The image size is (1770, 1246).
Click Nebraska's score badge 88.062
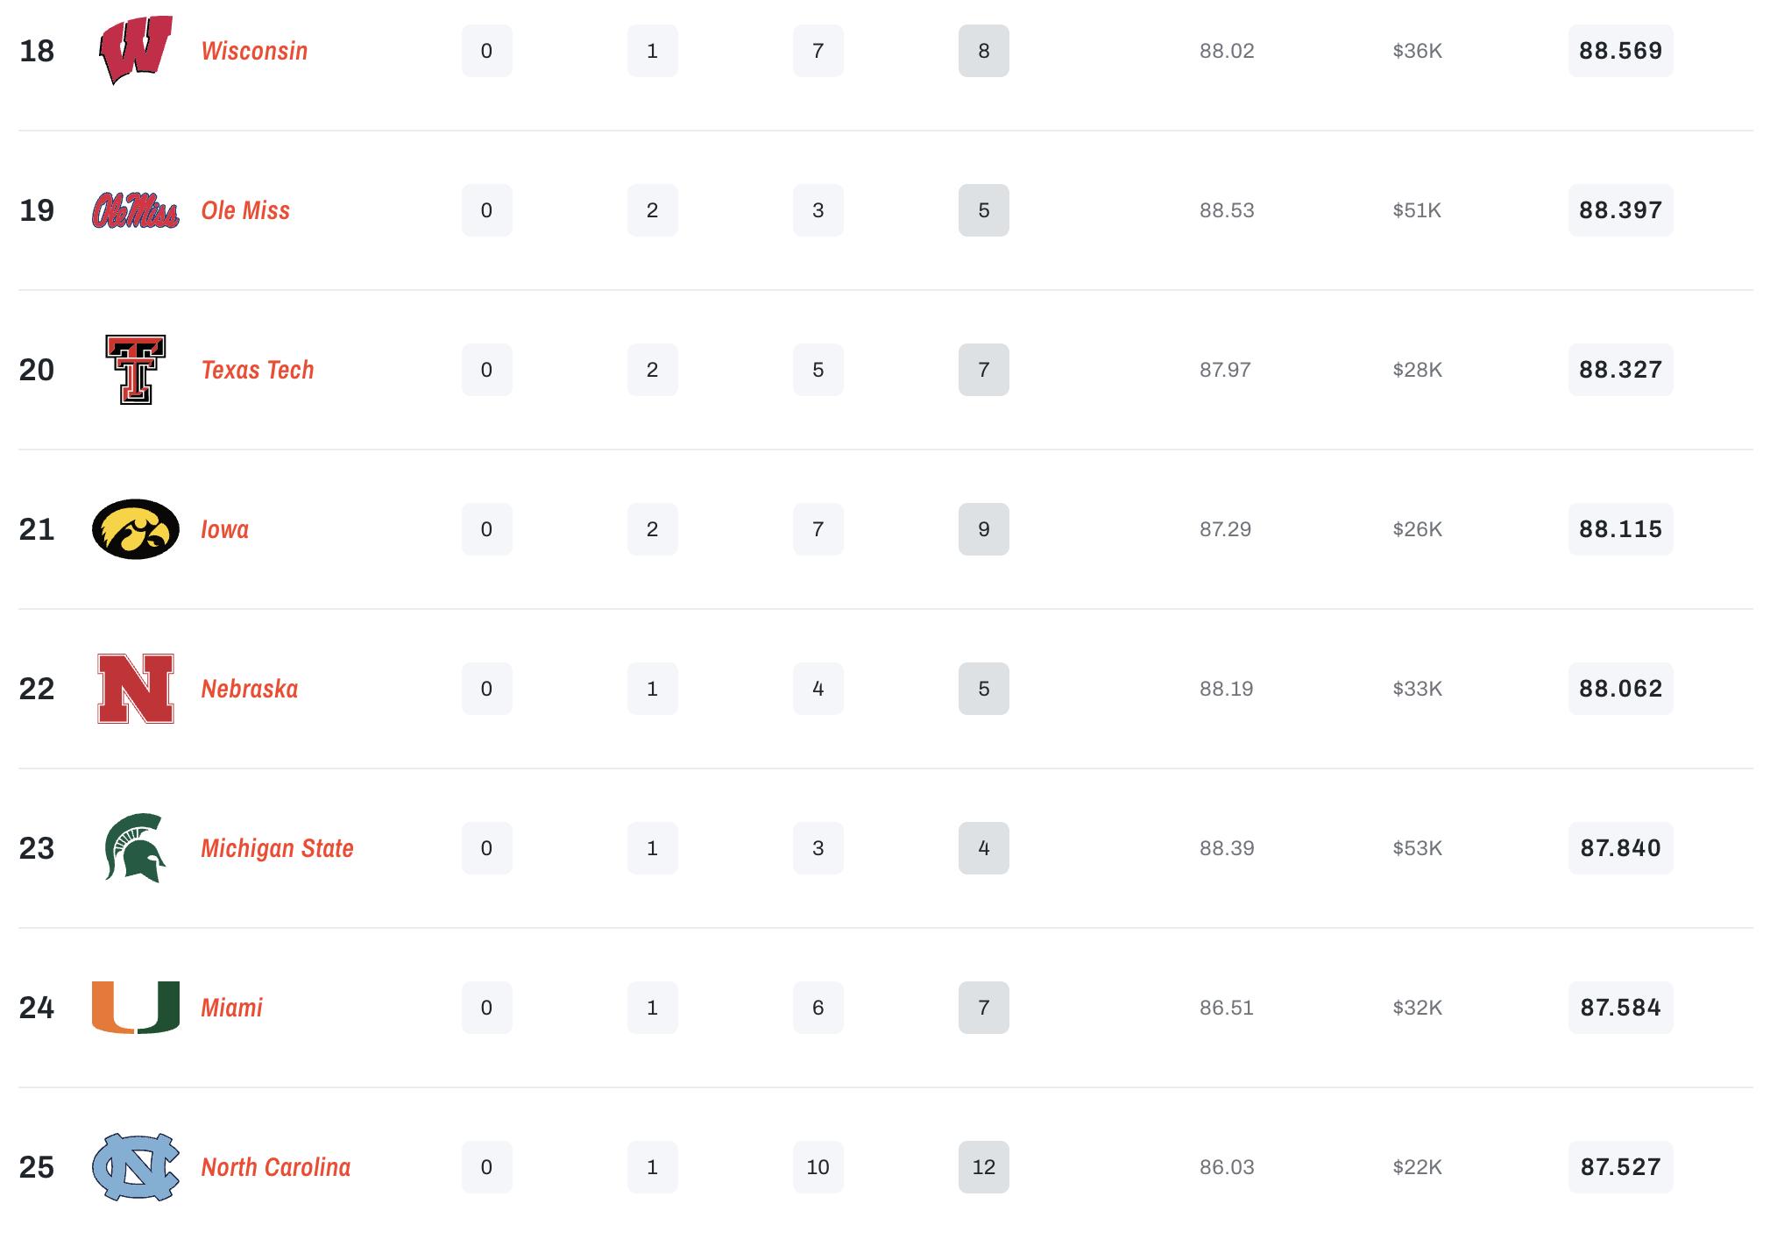(1620, 689)
